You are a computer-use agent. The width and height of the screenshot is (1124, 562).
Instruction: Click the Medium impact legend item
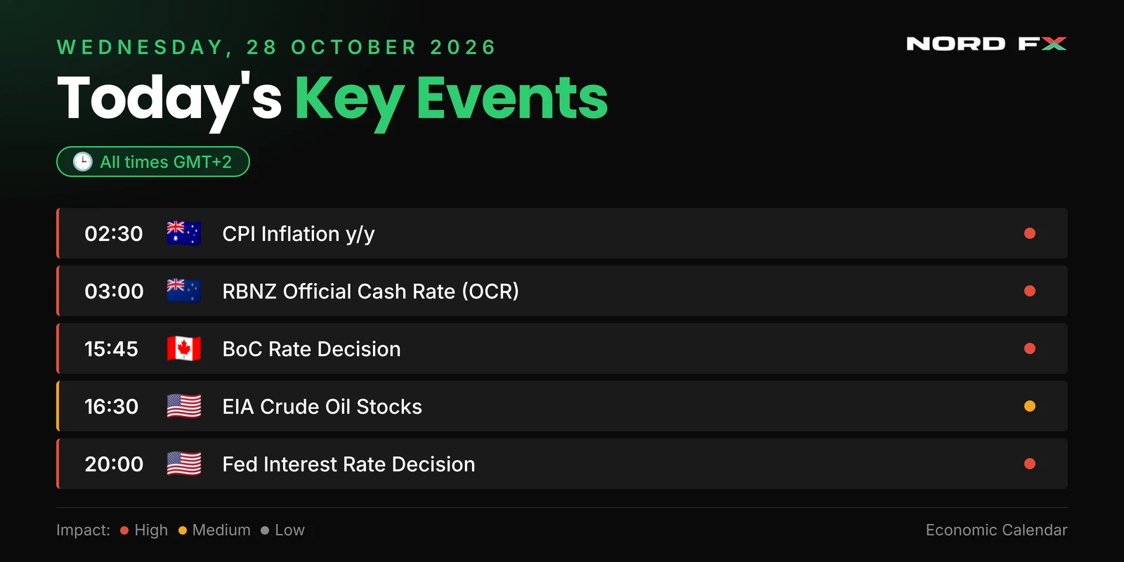pyautogui.click(x=214, y=530)
